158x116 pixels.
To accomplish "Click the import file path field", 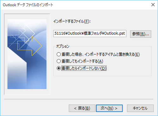I will (x=90, y=34).
